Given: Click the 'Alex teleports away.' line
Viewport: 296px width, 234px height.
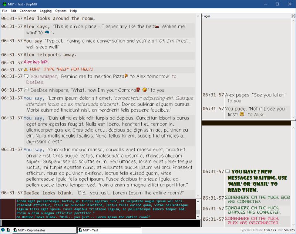Looking at the screenshot, I should coord(50,55).
